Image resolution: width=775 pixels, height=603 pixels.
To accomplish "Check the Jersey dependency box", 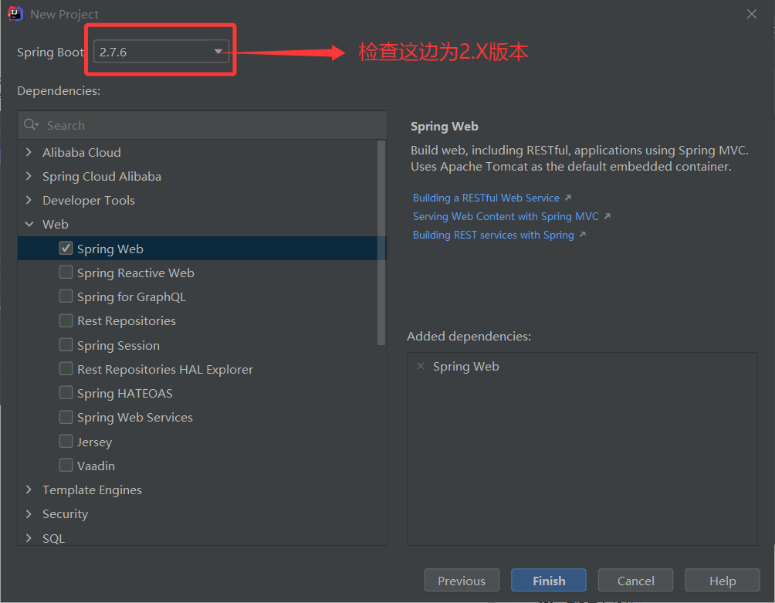I will (66, 441).
